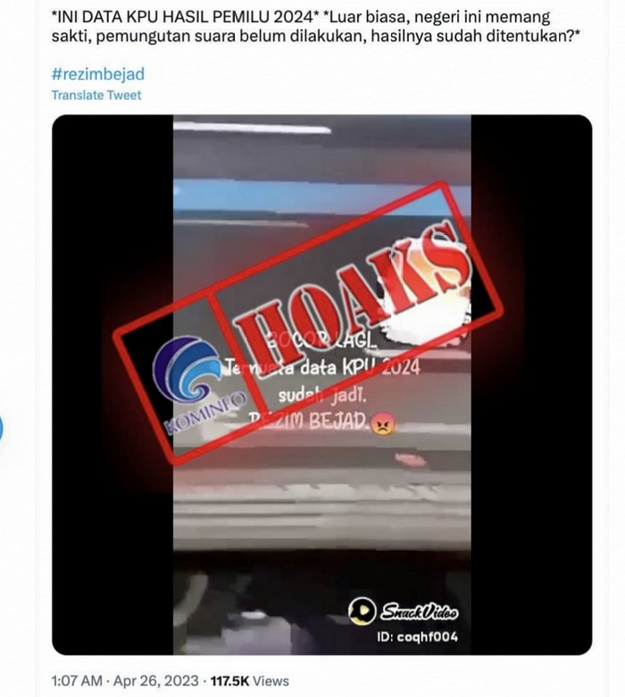Open the #rezimbejad hashtag
Viewport: 625px width, 697px height.
97,74
